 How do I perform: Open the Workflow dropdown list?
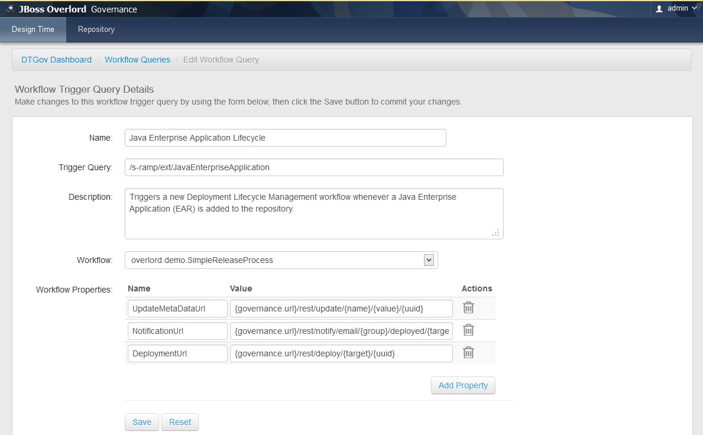pyautogui.click(x=281, y=260)
